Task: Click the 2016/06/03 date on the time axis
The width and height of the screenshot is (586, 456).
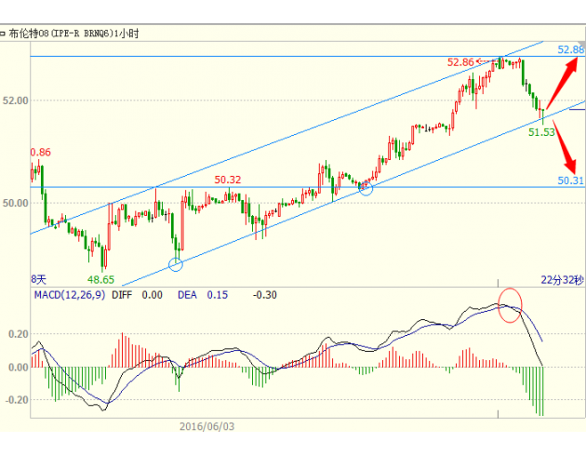Action: [208, 424]
